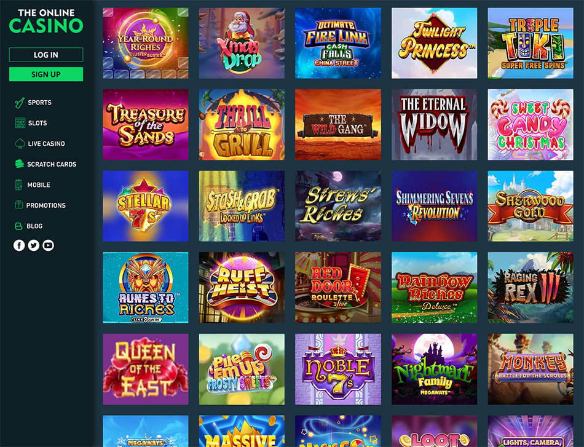Image resolution: width=584 pixels, height=447 pixels.
Task: Click the Facebook social icon
Action: coord(19,245)
